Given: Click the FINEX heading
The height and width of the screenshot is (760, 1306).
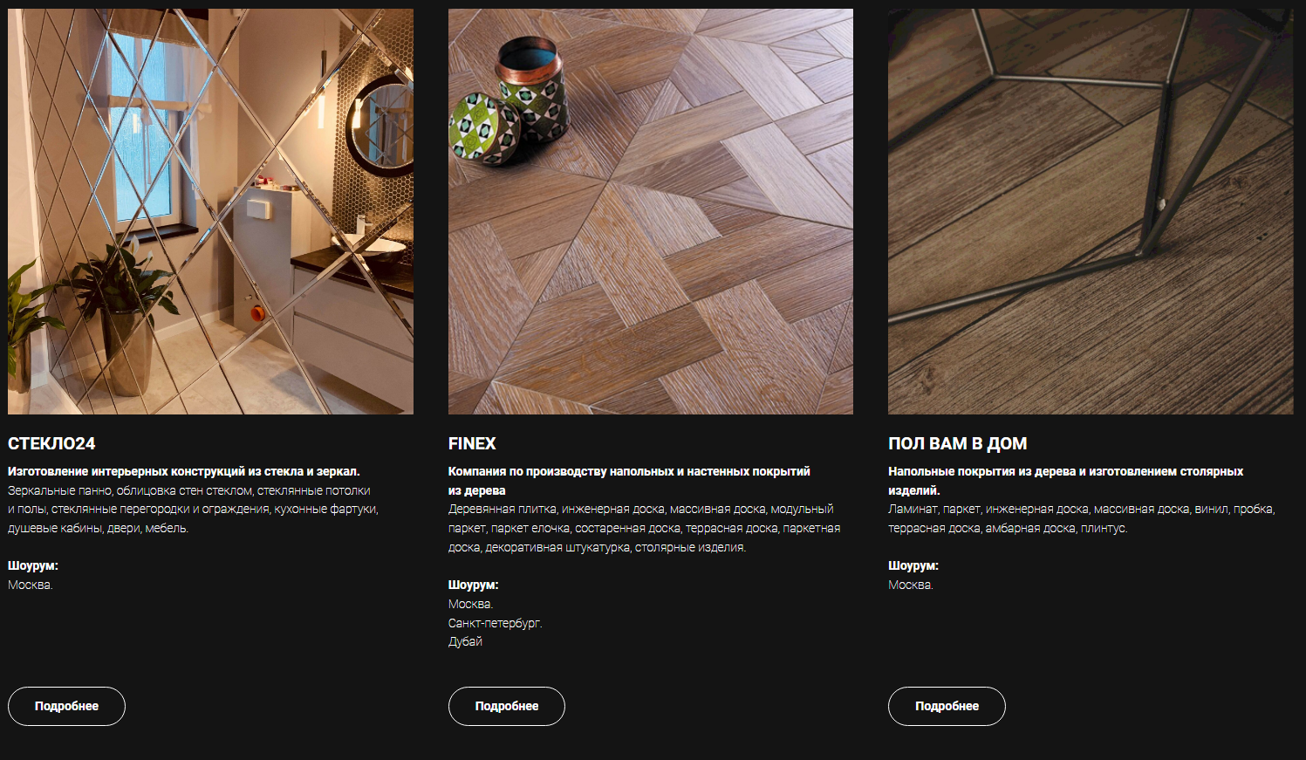Looking at the screenshot, I should 472,443.
